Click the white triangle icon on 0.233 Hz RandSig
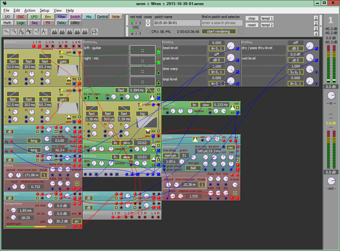Screen dimensions: 340x251 click(x=233, y=108)
